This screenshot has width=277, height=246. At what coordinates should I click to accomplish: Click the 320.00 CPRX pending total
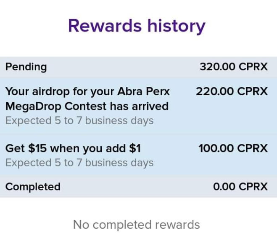[234, 67]
